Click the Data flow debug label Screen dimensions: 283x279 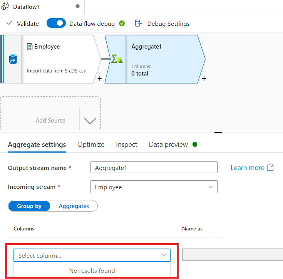click(92, 24)
